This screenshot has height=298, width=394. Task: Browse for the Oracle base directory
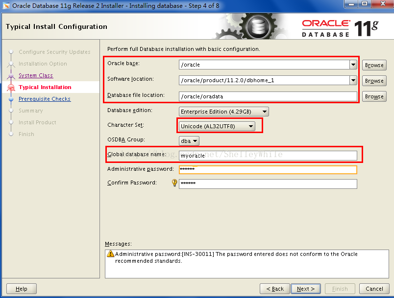tap(374, 65)
